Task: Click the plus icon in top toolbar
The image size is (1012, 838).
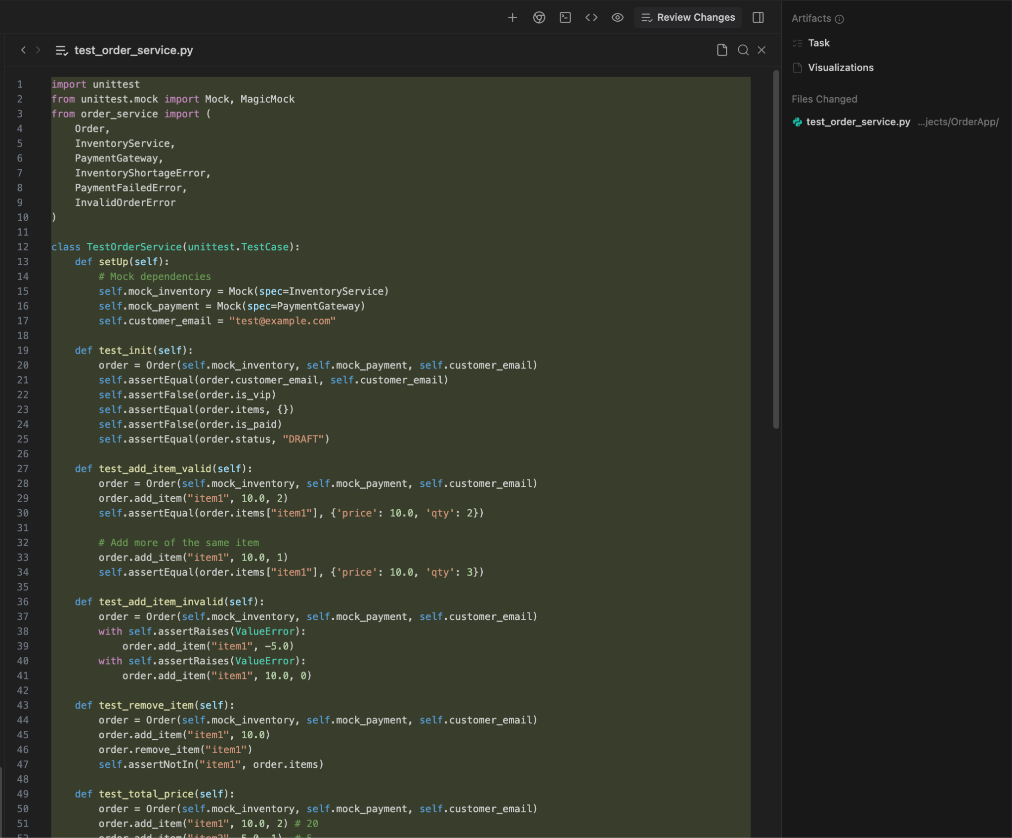Action: tap(512, 18)
